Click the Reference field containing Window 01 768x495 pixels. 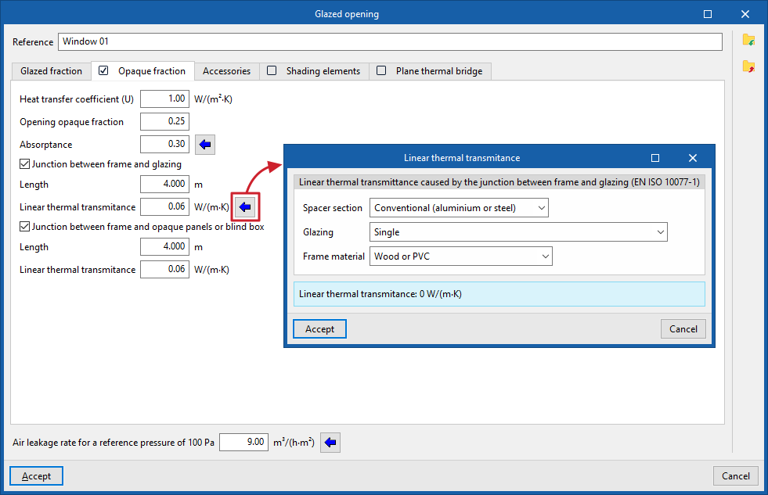pyautogui.click(x=390, y=41)
